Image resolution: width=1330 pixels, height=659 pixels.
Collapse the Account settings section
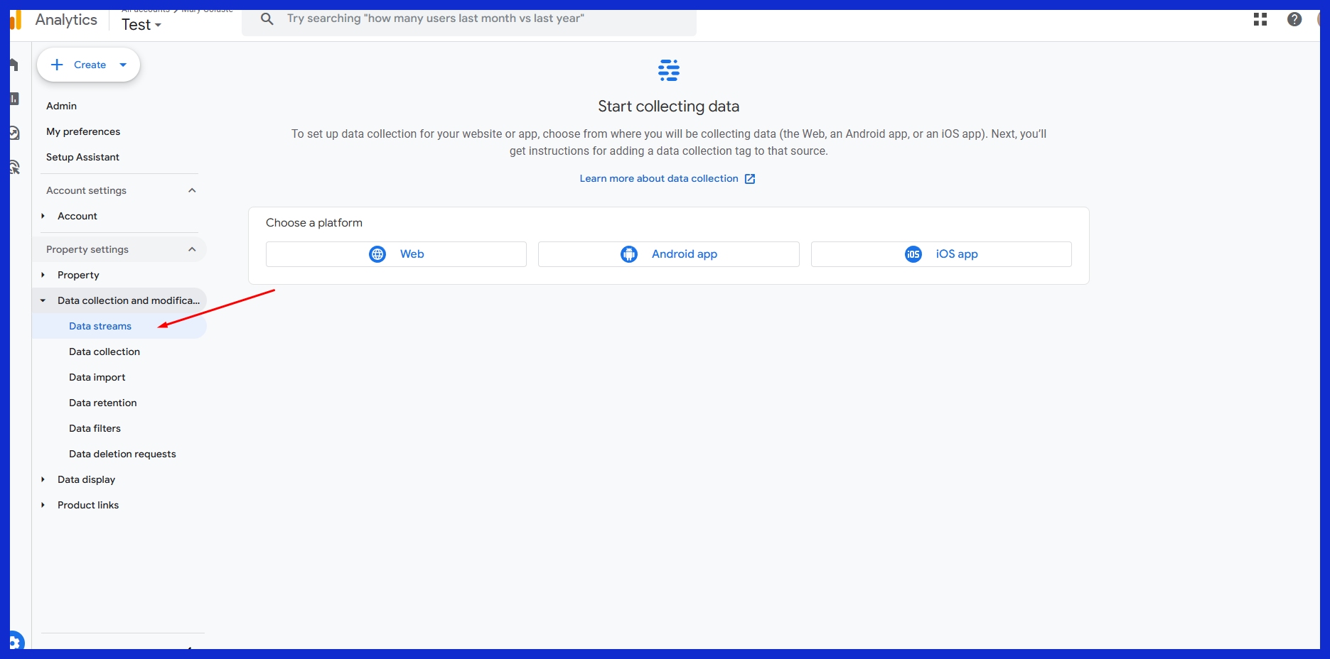tap(192, 190)
